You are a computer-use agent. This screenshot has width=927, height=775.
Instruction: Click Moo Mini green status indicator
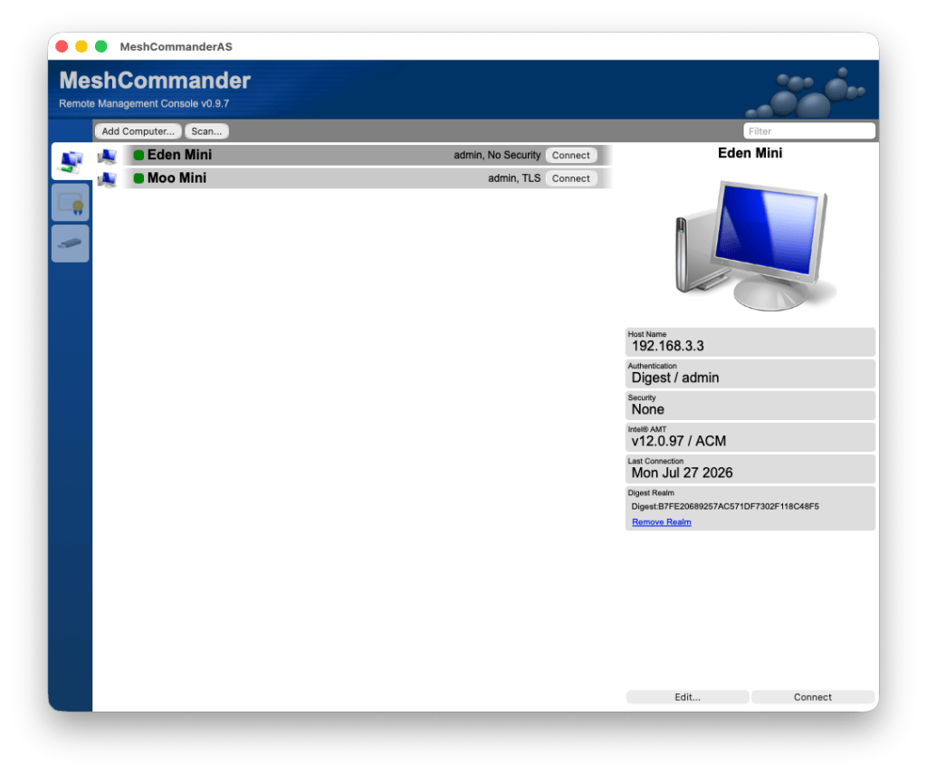pyautogui.click(x=139, y=178)
